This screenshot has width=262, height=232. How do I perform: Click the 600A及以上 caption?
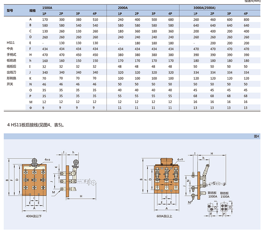[x=166, y=216]
